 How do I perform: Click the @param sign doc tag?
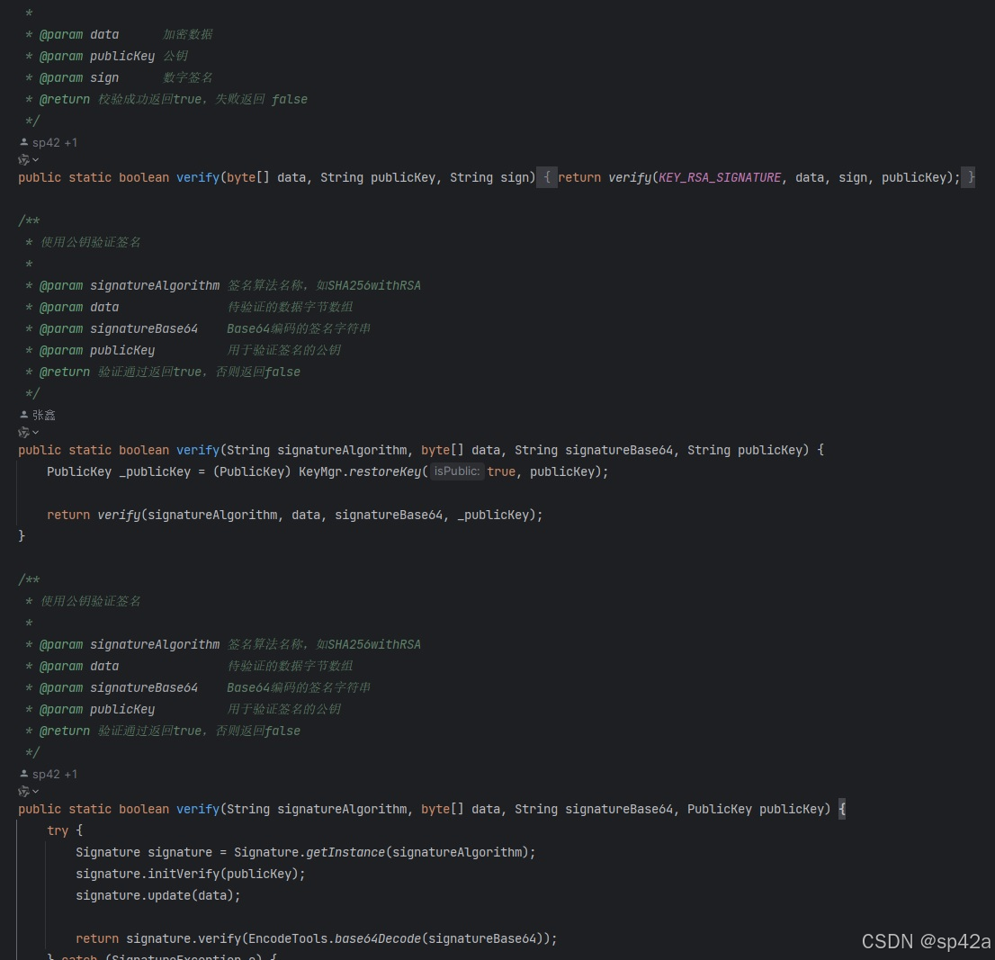point(79,78)
